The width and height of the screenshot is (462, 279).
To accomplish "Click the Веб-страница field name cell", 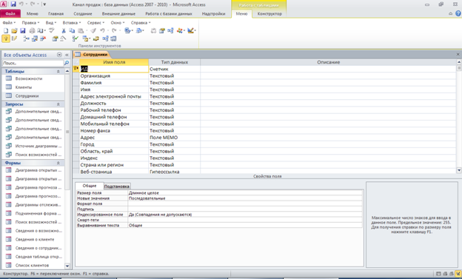I will pos(114,172).
